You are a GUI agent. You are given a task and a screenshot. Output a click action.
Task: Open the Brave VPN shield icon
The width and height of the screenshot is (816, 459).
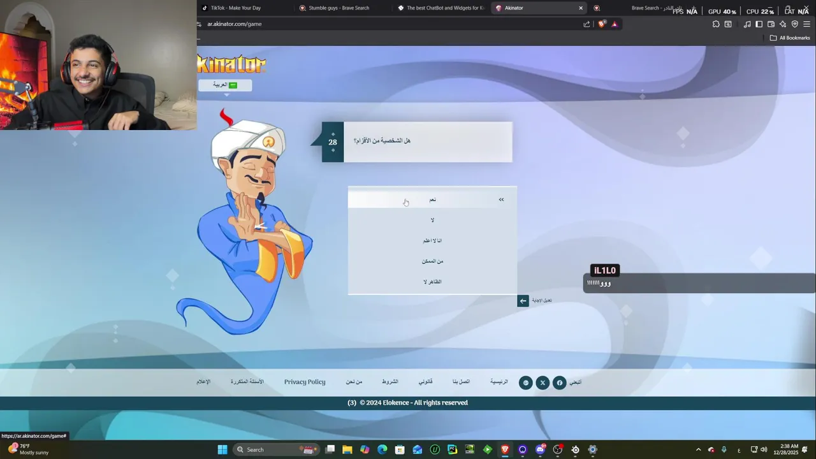click(x=795, y=24)
